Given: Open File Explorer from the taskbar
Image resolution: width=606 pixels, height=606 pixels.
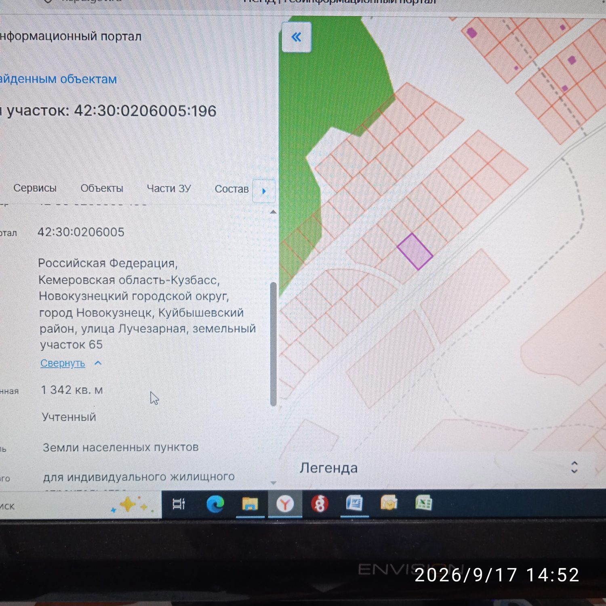Looking at the screenshot, I should [250, 504].
